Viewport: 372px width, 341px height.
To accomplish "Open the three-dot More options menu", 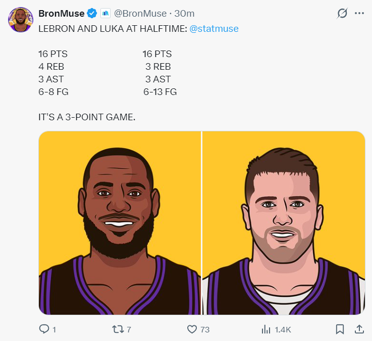I will pyautogui.click(x=359, y=14).
